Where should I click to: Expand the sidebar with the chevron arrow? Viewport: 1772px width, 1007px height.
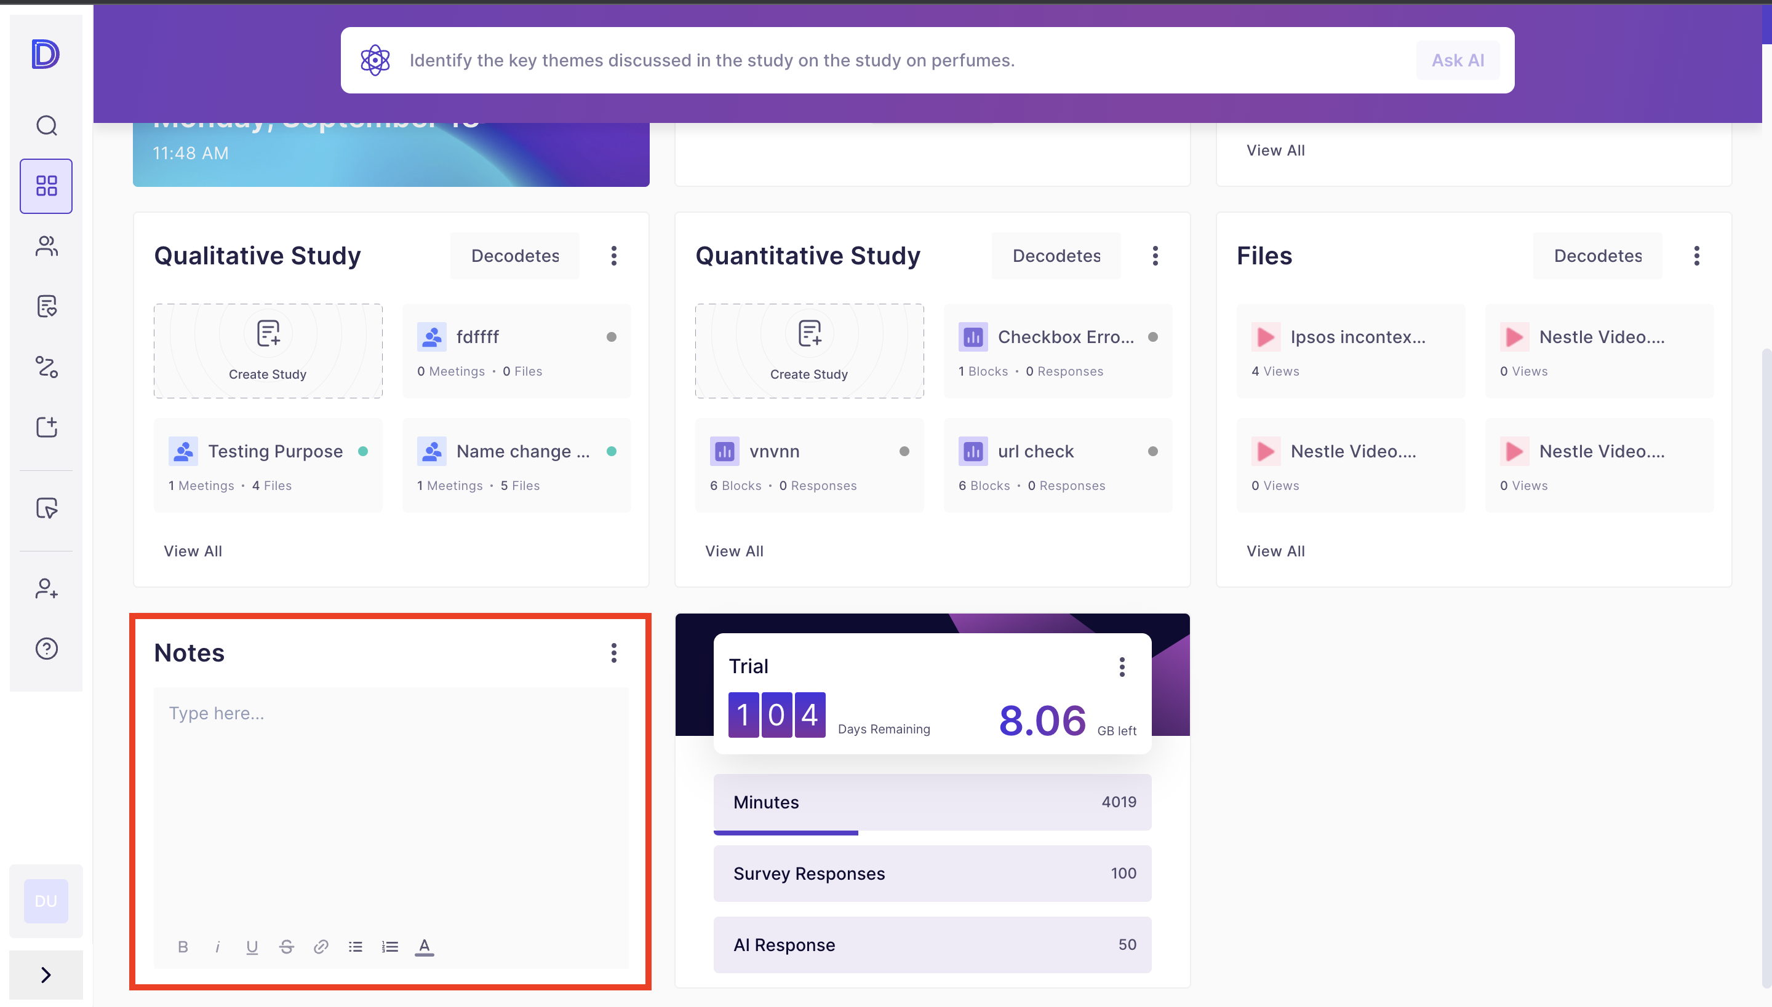point(46,974)
